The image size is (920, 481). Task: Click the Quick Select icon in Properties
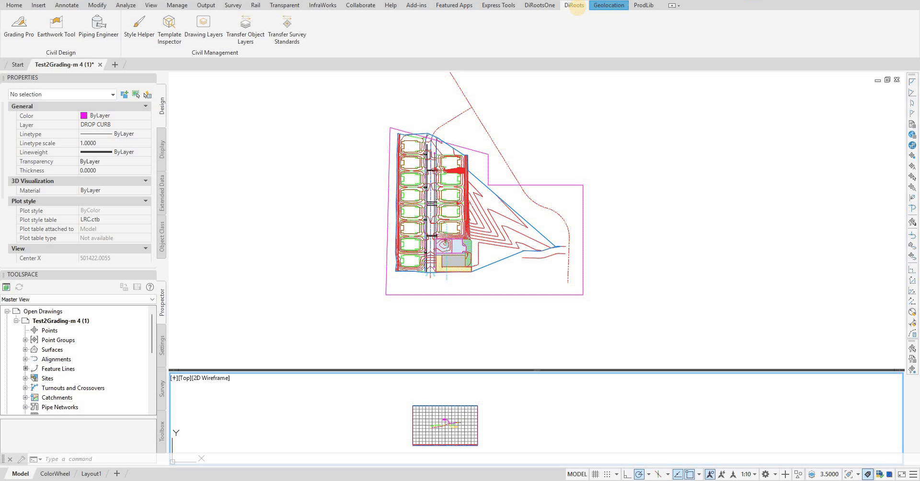(x=148, y=94)
